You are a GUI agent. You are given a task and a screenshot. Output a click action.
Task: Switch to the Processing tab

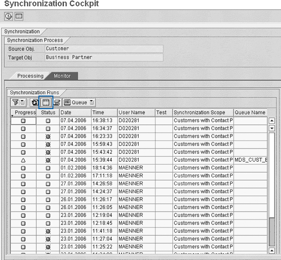coord(30,76)
